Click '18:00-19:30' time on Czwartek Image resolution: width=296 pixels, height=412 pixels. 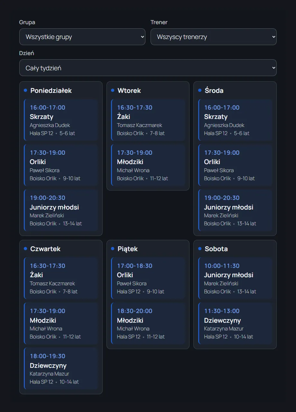48,356
